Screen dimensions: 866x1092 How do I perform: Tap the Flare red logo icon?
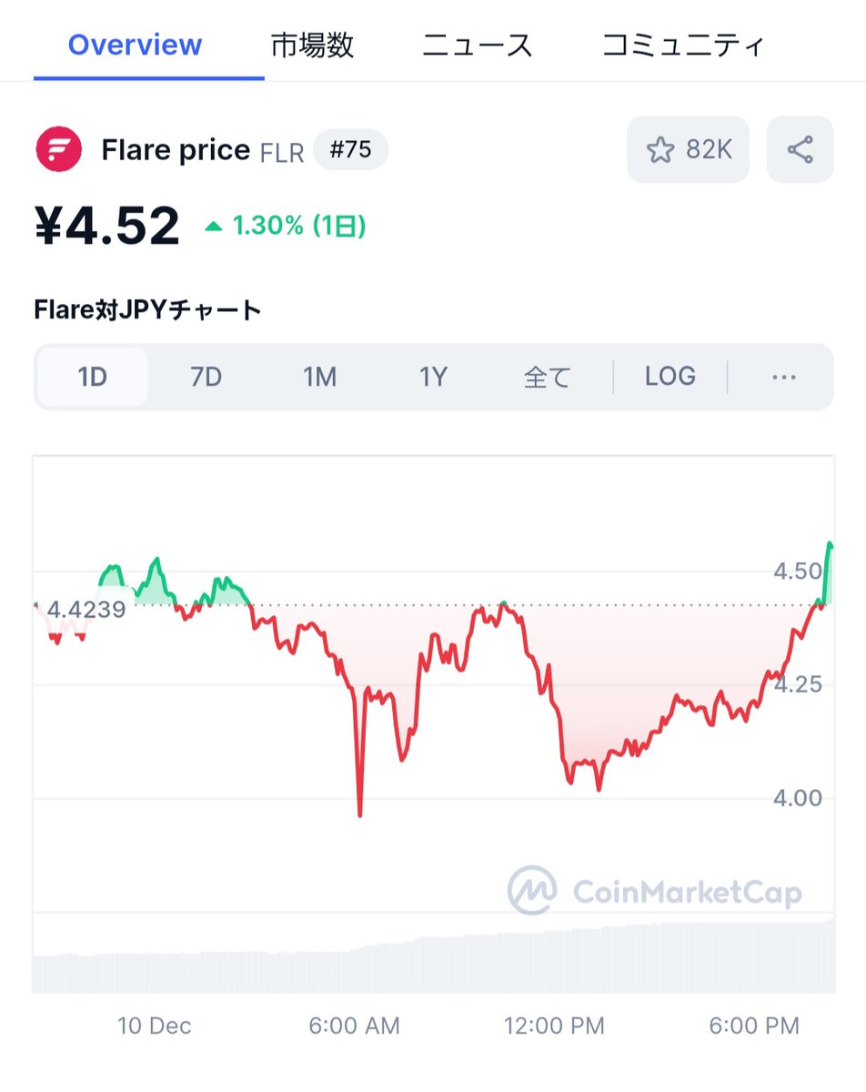click(58, 150)
